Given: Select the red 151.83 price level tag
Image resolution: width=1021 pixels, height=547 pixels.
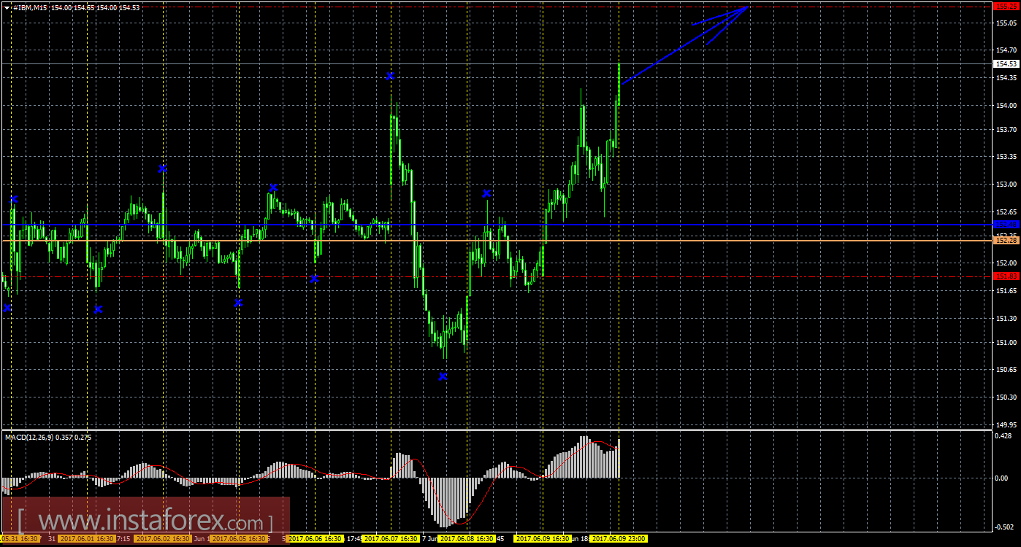Looking at the screenshot, I should 1005,276.
